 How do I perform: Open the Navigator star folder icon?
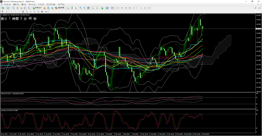[x=21, y=8]
